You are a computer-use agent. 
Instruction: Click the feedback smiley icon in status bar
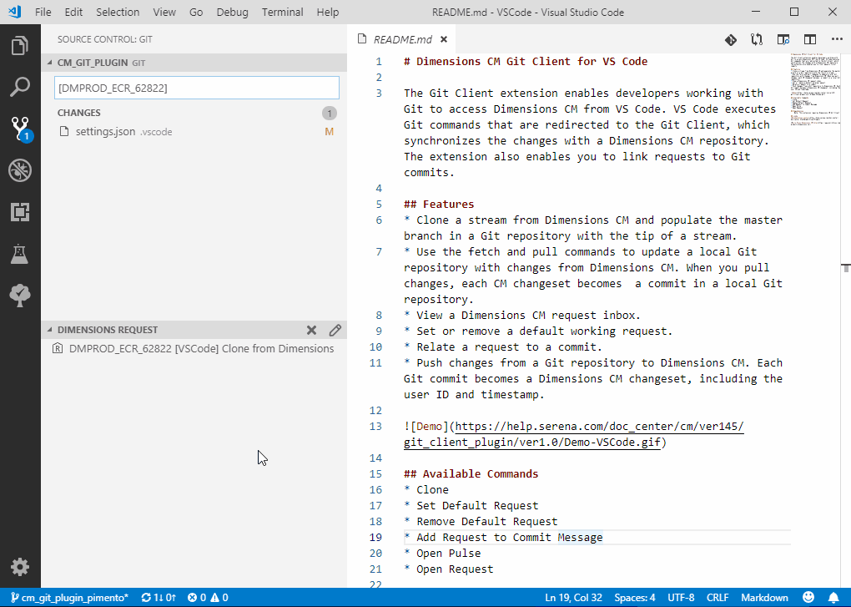(x=808, y=597)
